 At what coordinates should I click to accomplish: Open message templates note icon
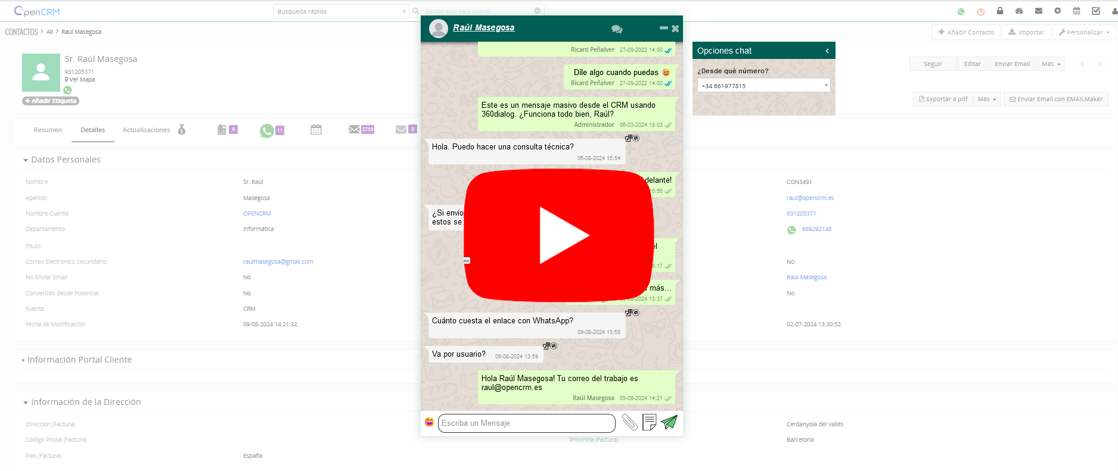tap(650, 422)
